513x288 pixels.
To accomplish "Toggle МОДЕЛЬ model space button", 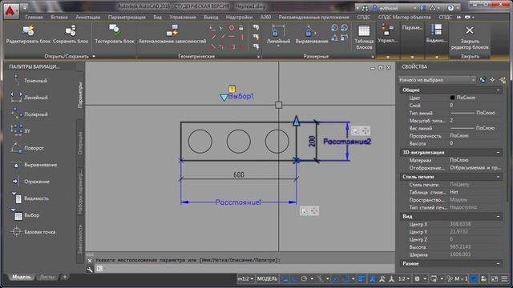I will pos(267,279).
